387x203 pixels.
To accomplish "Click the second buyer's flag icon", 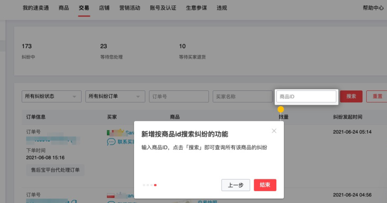I will 111,196.
